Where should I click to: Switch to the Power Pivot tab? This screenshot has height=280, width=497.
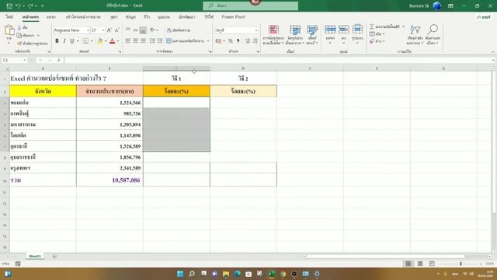(x=233, y=17)
